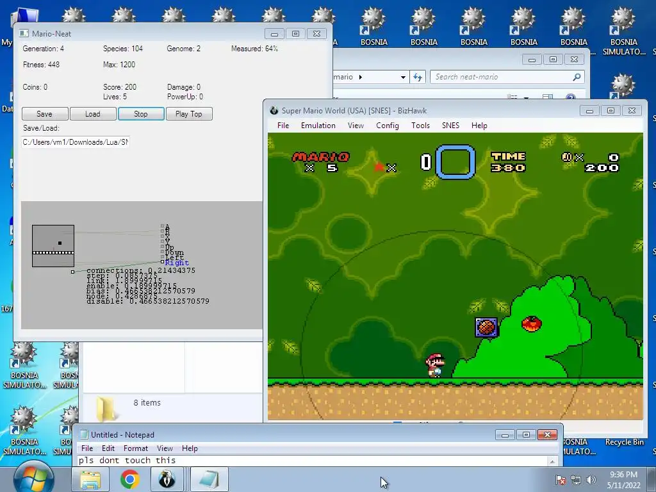The width and height of the screenshot is (656, 492).
Task: Open BizHawk Help menu
Action: coord(479,126)
